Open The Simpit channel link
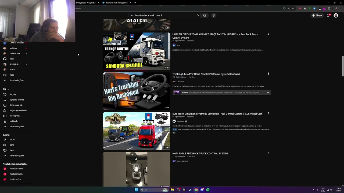The image size is (344, 193). tap(180, 81)
